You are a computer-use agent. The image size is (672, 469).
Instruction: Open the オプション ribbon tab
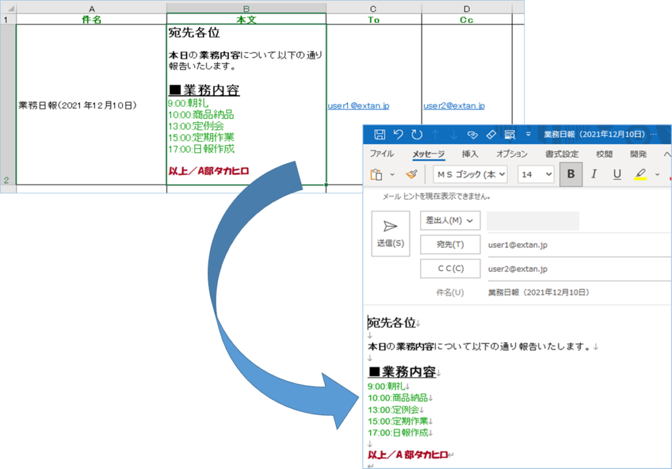click(x=511, y=154)
